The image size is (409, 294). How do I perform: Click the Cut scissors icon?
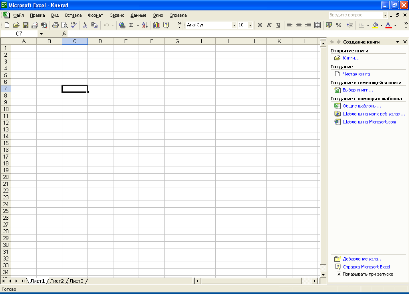85,25
